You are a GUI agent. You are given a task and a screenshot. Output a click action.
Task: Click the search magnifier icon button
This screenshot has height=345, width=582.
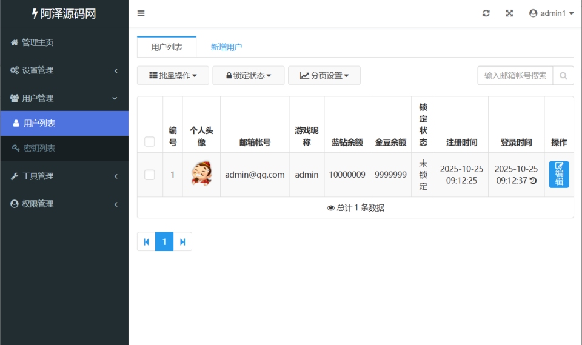pyautogui.click(x=563, y=76)
